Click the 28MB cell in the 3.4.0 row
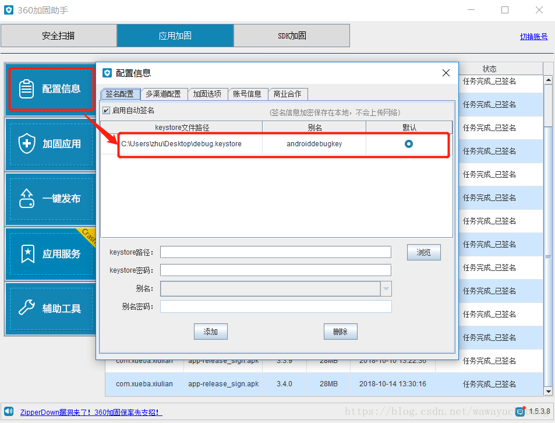The image size is (555, 423). [x=328, y=384]
